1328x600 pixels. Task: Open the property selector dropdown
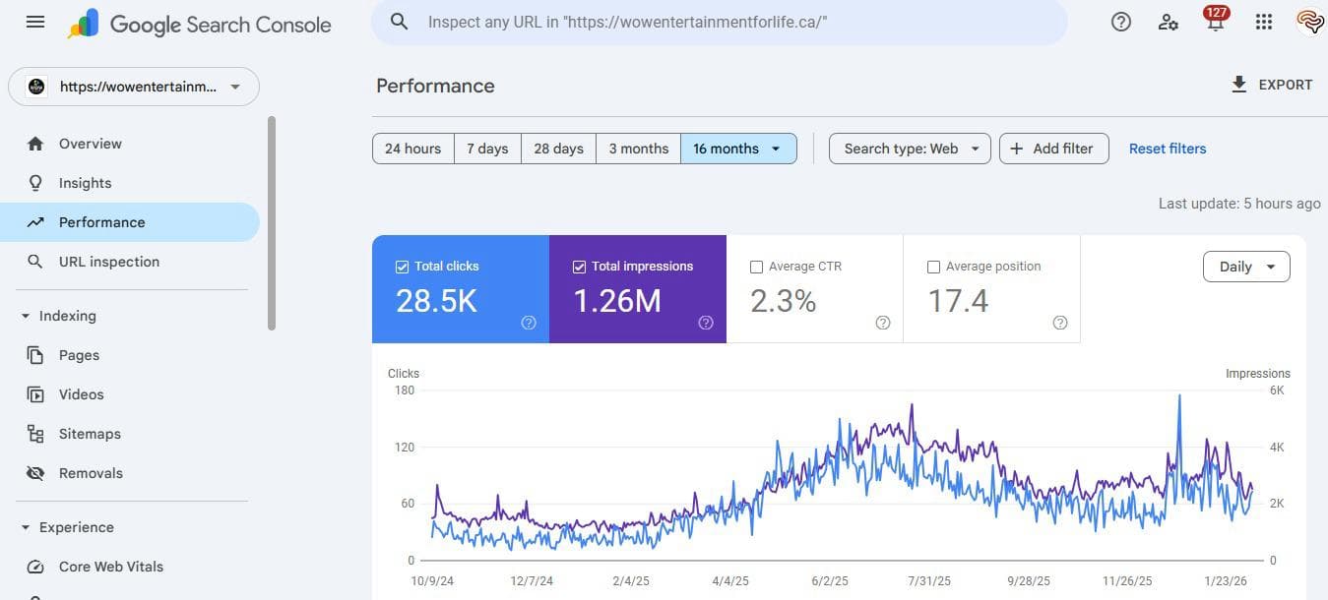coord(234,87)
